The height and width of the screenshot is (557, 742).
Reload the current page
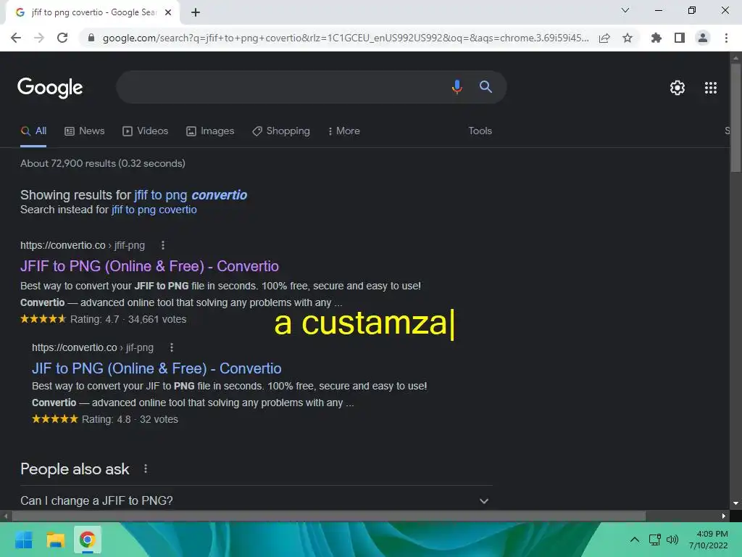[62, 38]
